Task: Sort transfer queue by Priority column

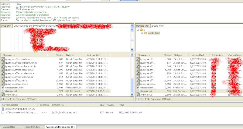Action: pyautogui.click(x=110, y=105)
